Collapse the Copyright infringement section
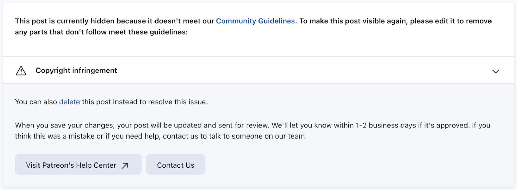The image size is (517, 190). 496,71
